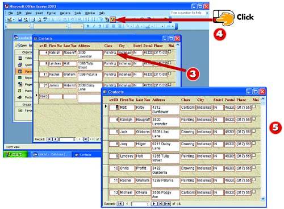Go to next record in front Contacts form

pyautogui.click(x=154, y=204)
